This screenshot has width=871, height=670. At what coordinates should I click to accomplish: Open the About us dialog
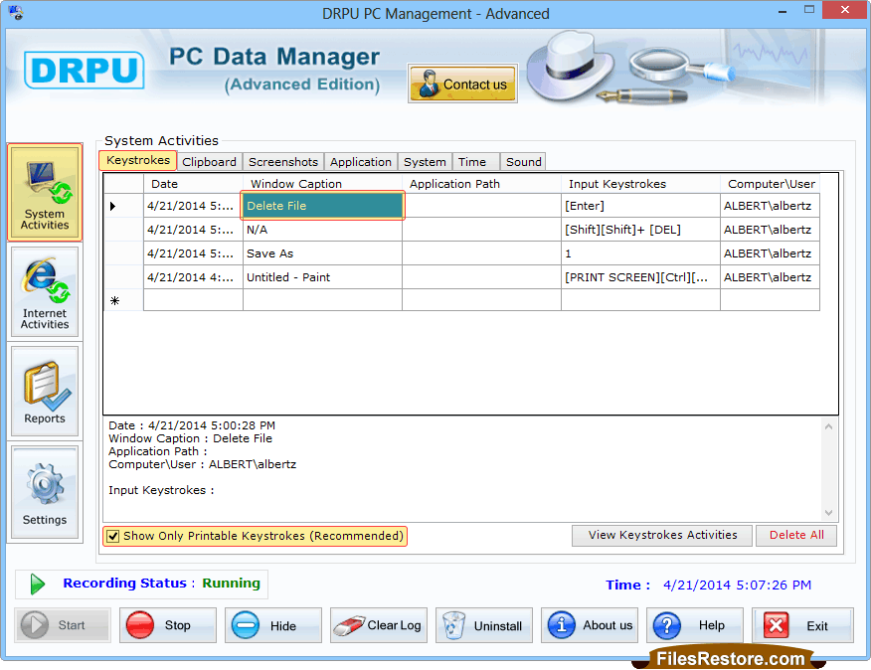(x=590, y=625)
